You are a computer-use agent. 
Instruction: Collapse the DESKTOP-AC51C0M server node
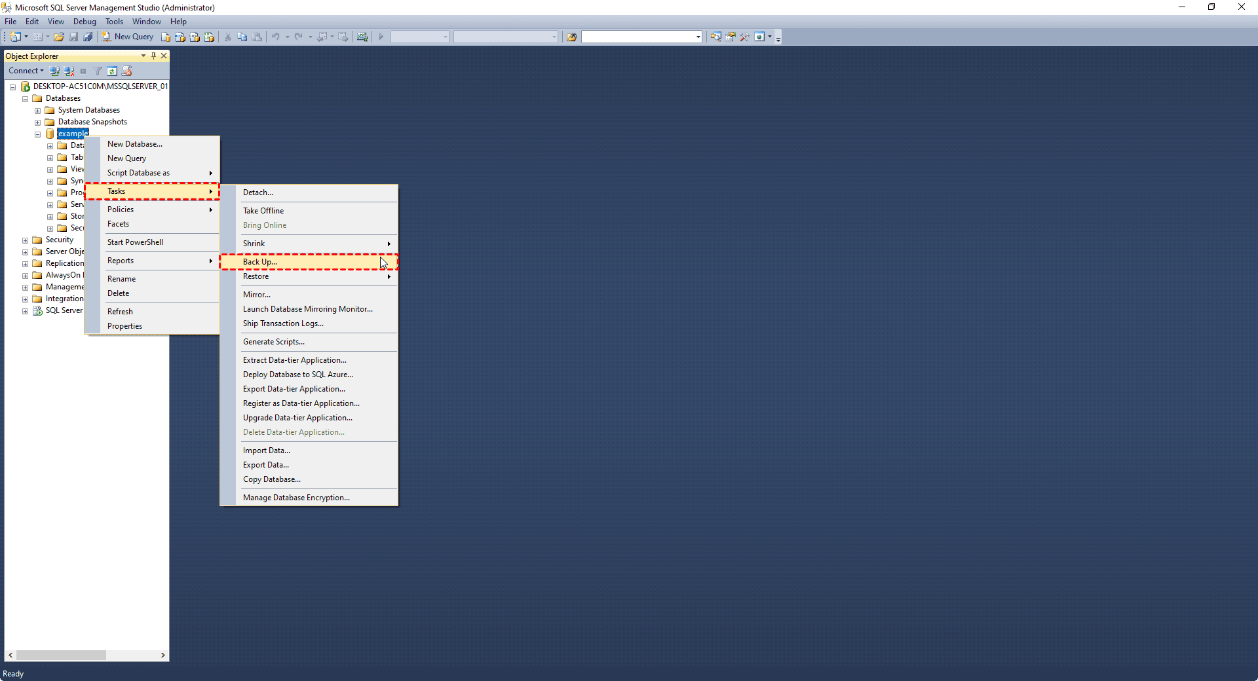[12, 86]
